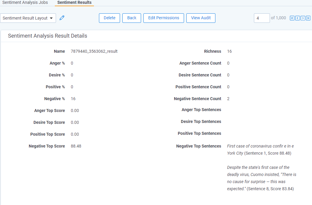The height and width of the screenshot is (205, 312).
Task: Go to next record arrow icon
Action: coord(303,18)
